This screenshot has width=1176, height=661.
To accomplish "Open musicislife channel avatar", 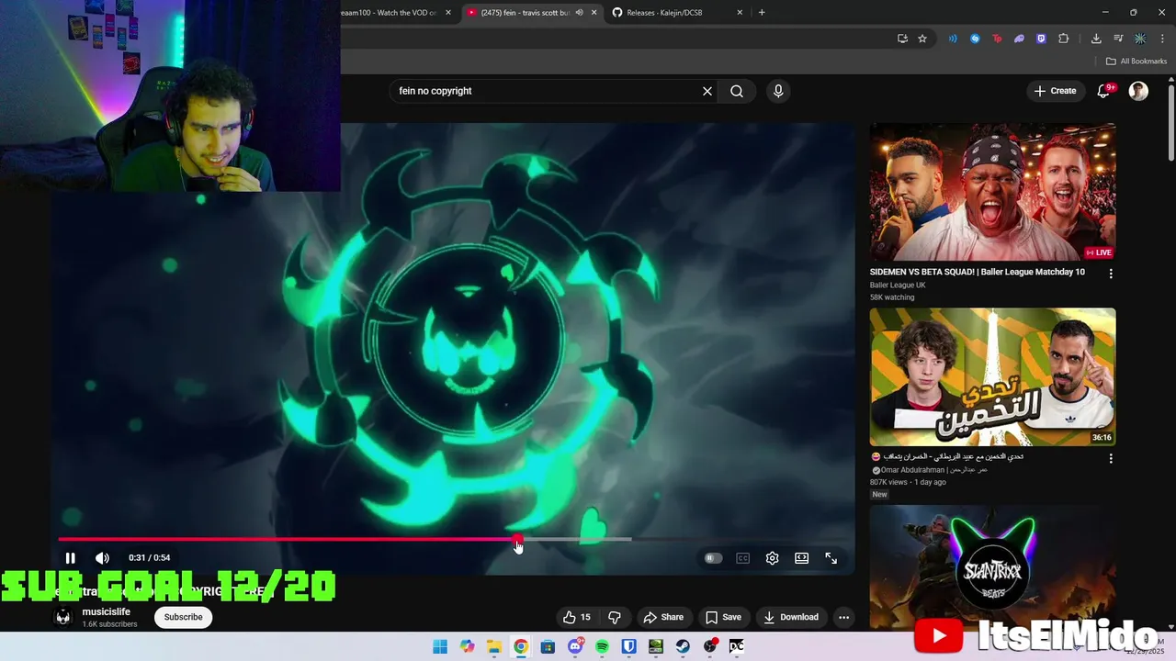I will pos(63,617).
